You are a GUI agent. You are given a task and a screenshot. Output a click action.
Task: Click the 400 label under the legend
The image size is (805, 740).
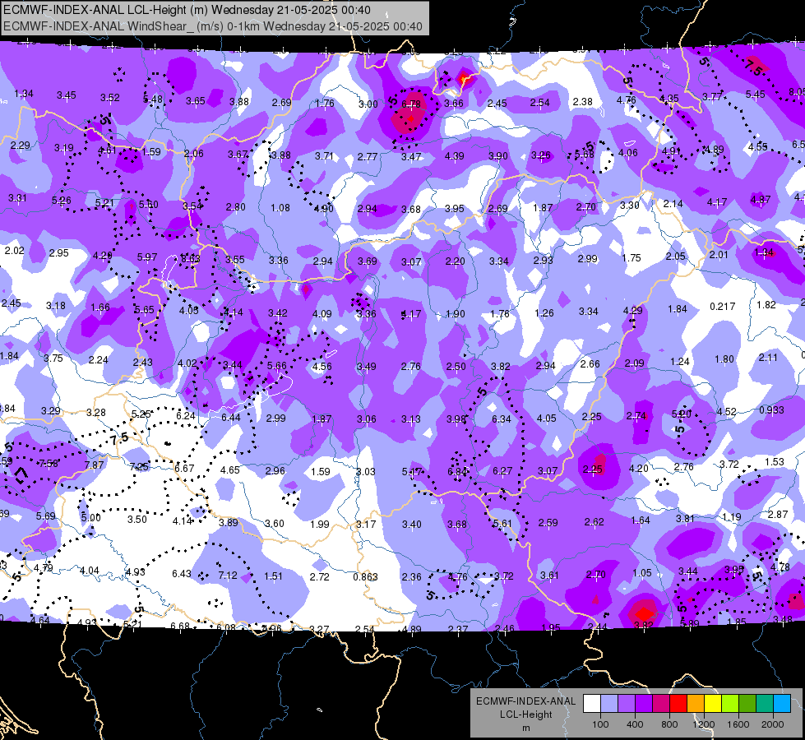coord(635,724)
